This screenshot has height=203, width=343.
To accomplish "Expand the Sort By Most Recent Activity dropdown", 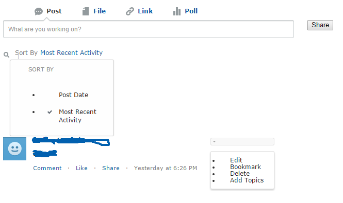I will pyautogui.click(x=71, y=53).
